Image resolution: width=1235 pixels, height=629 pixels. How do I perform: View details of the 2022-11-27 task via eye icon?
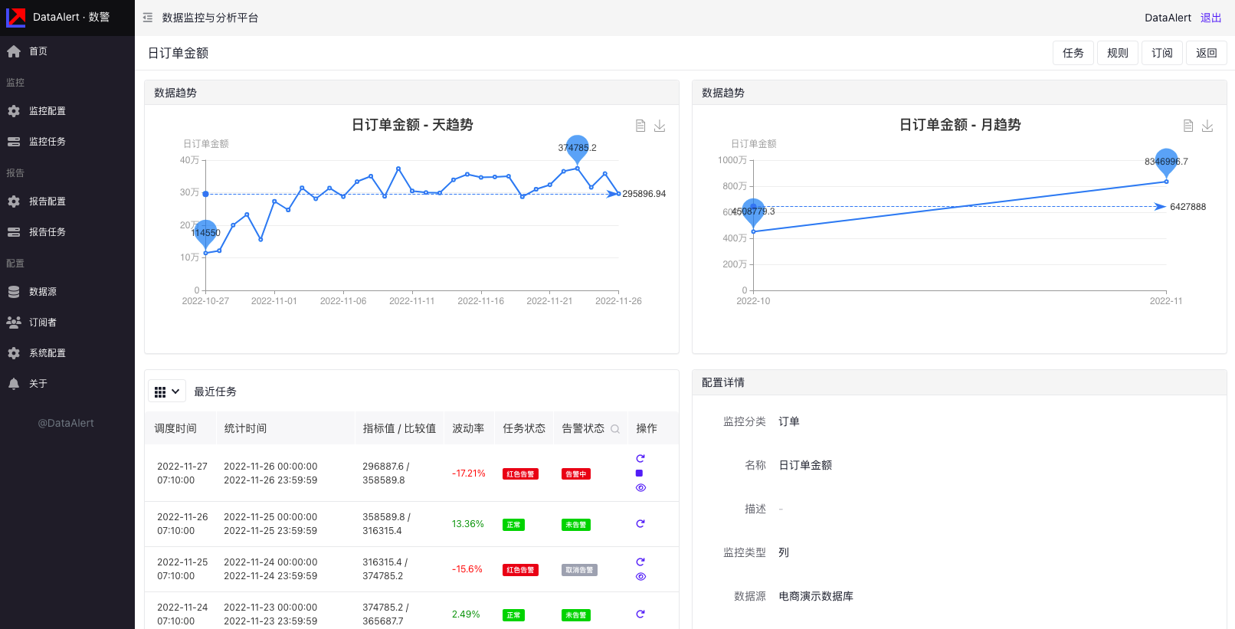(640, 488)
